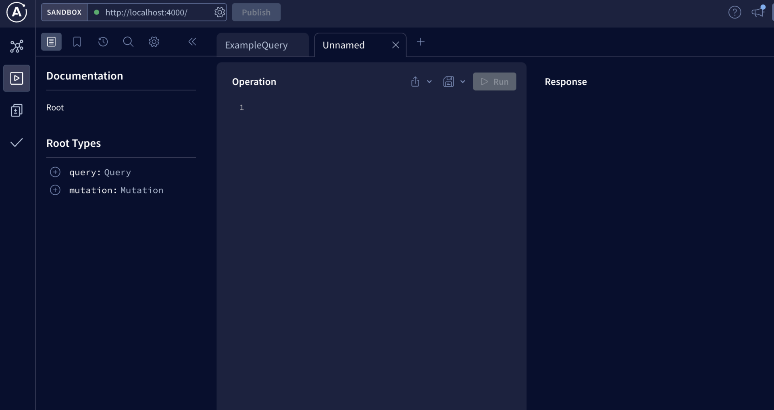Add mutation: Mutation field with plus
This screenshot has height=410, width=774.
point(55,190)
